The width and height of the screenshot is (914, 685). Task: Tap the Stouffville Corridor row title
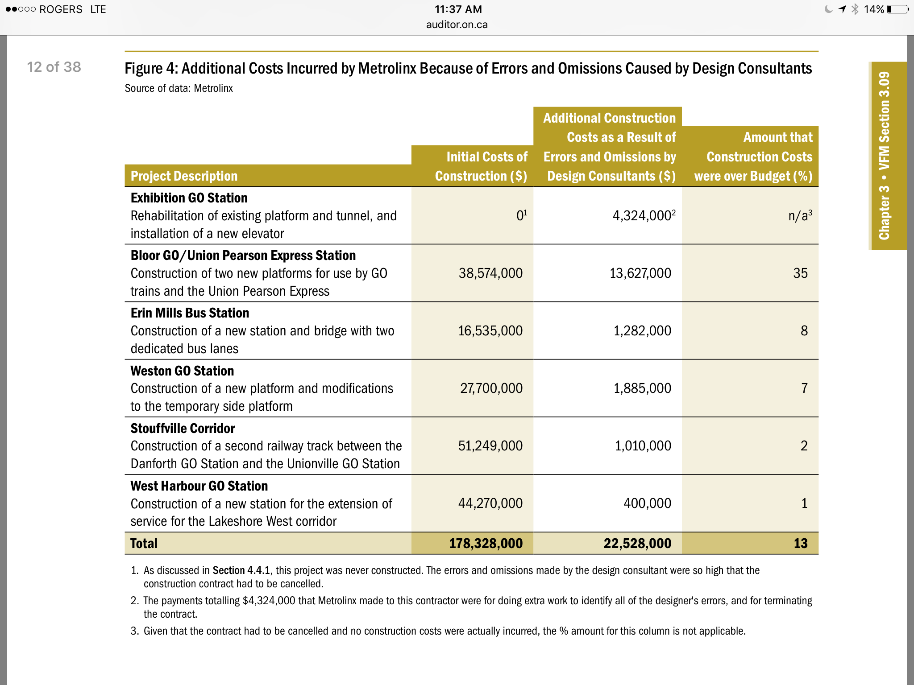183,429
